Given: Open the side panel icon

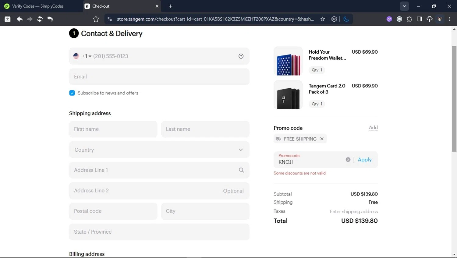Looking at the screenshot, I should [x=420, y=19].
